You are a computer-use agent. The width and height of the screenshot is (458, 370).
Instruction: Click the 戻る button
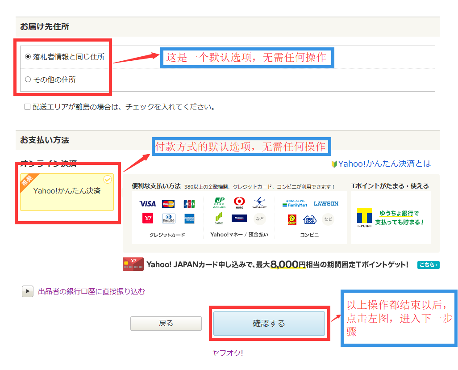[166, 323]
